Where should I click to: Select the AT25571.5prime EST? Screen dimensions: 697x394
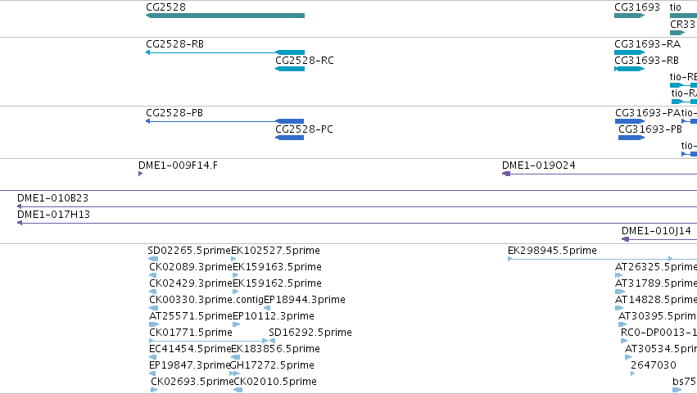click(154, 324)
